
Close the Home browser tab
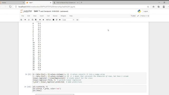23,3
